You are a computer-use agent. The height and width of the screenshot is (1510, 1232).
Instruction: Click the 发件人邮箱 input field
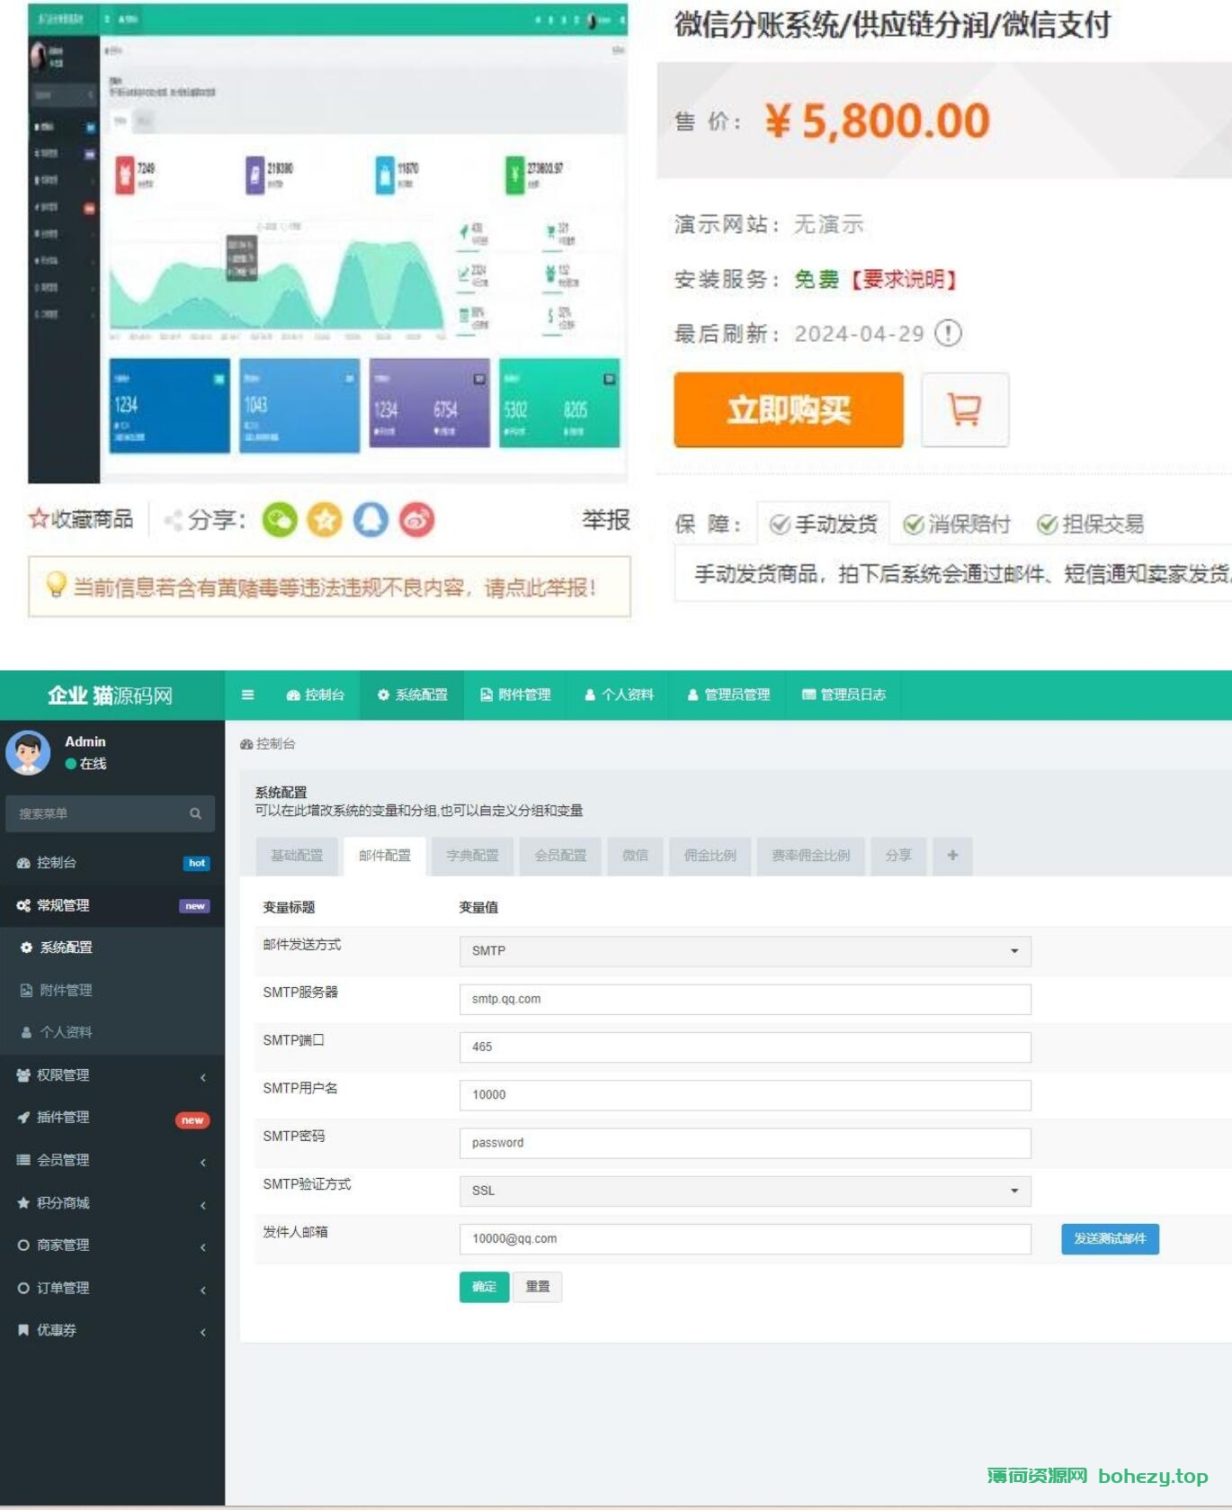click(745, 1239)
